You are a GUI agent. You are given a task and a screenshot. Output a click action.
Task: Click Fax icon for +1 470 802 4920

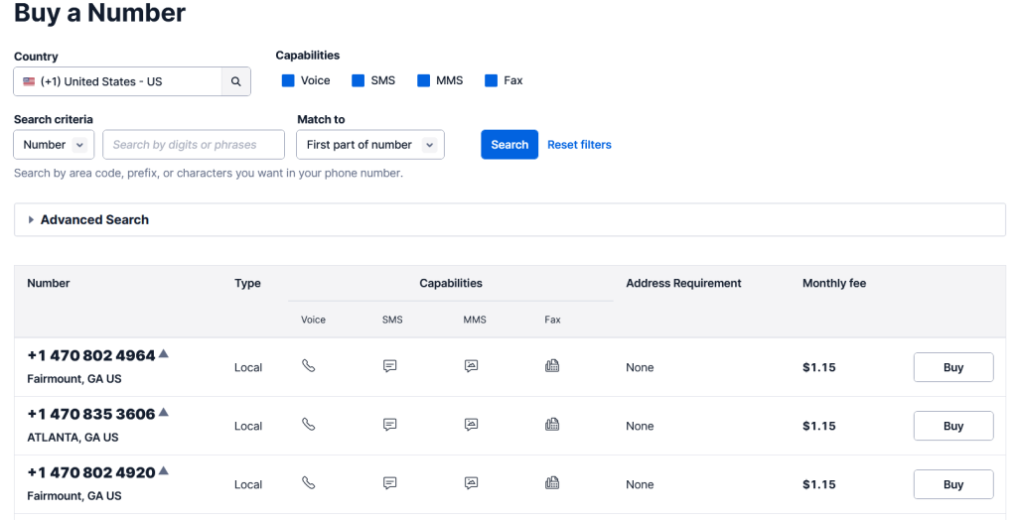[552, 482]
